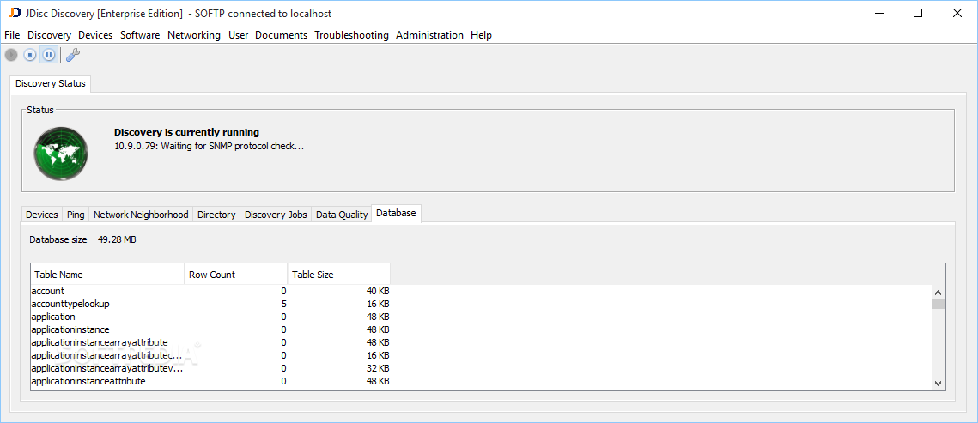Maximize the JDisc Discovery window

coord(918,13)
